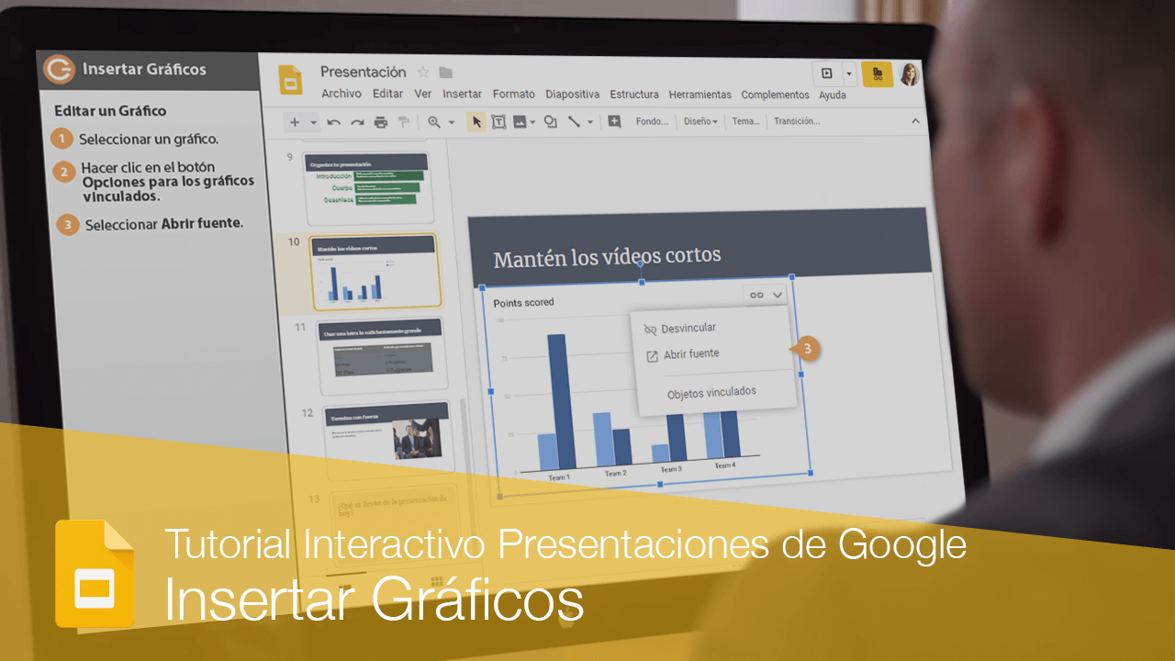Image resolution: width=1175 pixels, height=661 pixels.
Task: Open the Formato menu
Action: click(514, 94)
